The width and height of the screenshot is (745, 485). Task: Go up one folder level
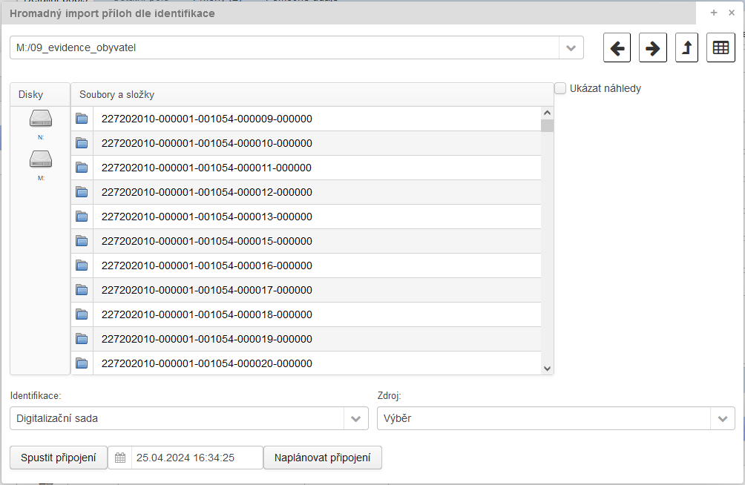pos(686,48)
